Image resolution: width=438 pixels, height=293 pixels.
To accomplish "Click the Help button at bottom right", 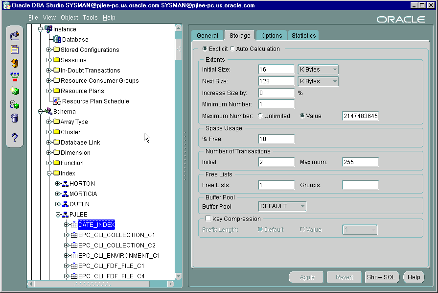I will click(x=414, y=277).
